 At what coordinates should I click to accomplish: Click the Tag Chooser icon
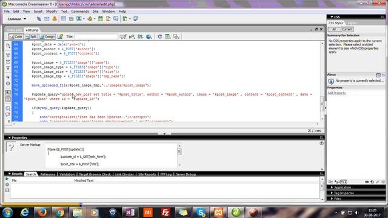pos(136,19)
